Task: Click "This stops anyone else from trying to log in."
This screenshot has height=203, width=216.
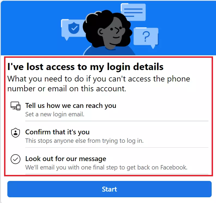Action: (84, 141)
